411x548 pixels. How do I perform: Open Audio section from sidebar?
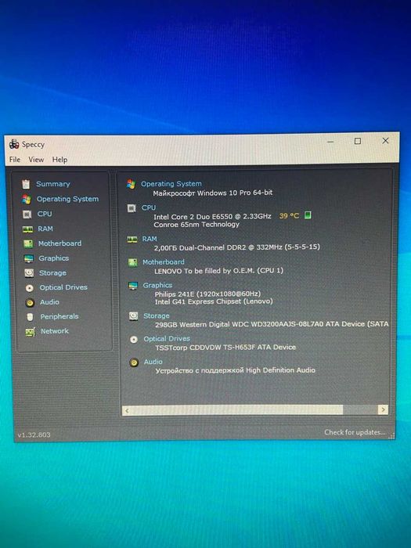[49, 302]
